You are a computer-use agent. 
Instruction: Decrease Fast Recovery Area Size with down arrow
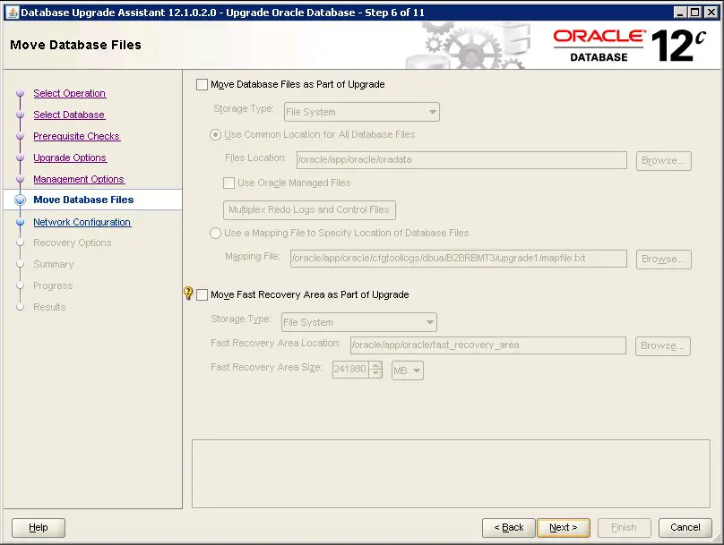375,373
